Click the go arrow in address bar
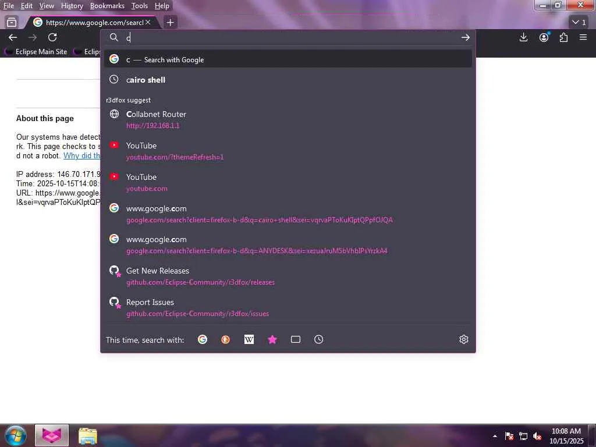The width and height of the screenshot is (596, 447). (x=465, y=37)
